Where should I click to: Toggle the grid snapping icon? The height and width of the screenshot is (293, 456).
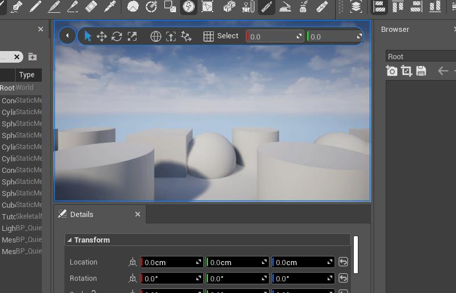[209, 36]
